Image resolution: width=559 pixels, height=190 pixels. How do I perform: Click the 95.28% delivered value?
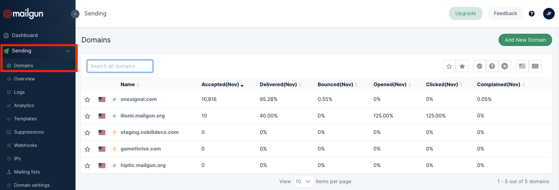pos(268,99)
